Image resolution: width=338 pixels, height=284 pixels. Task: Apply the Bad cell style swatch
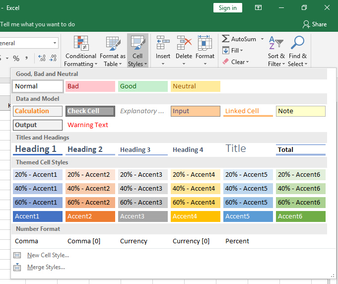click(90, 86)
